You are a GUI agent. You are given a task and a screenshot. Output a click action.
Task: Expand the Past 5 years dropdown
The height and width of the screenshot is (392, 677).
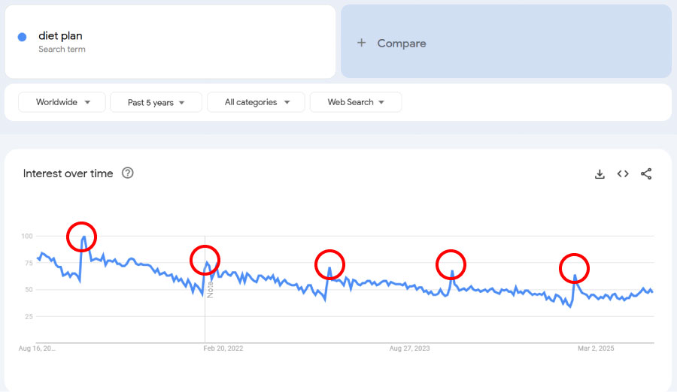pyautogui.click(x=156, y=102)
